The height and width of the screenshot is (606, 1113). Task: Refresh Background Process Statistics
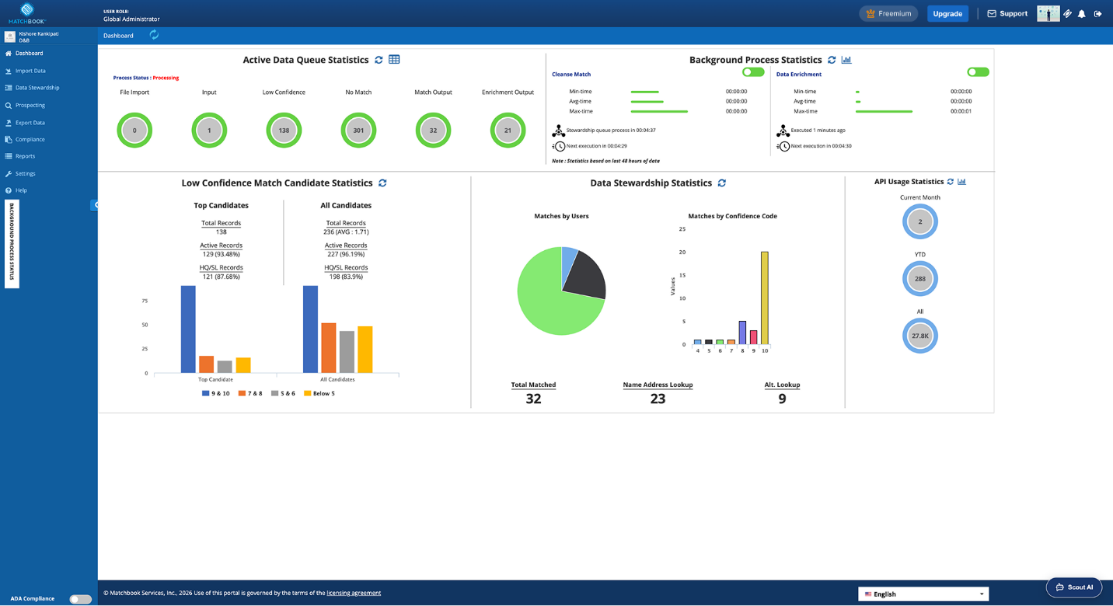pos(832,60)
